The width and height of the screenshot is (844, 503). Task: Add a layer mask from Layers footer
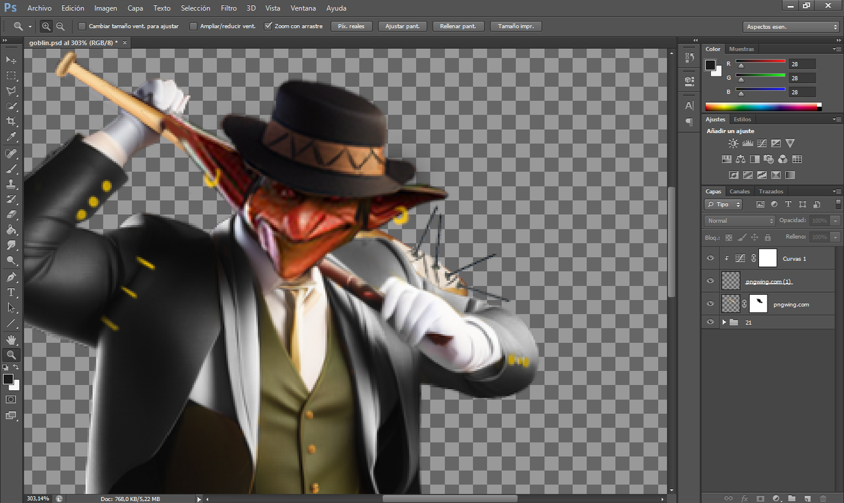coord(760,498)
